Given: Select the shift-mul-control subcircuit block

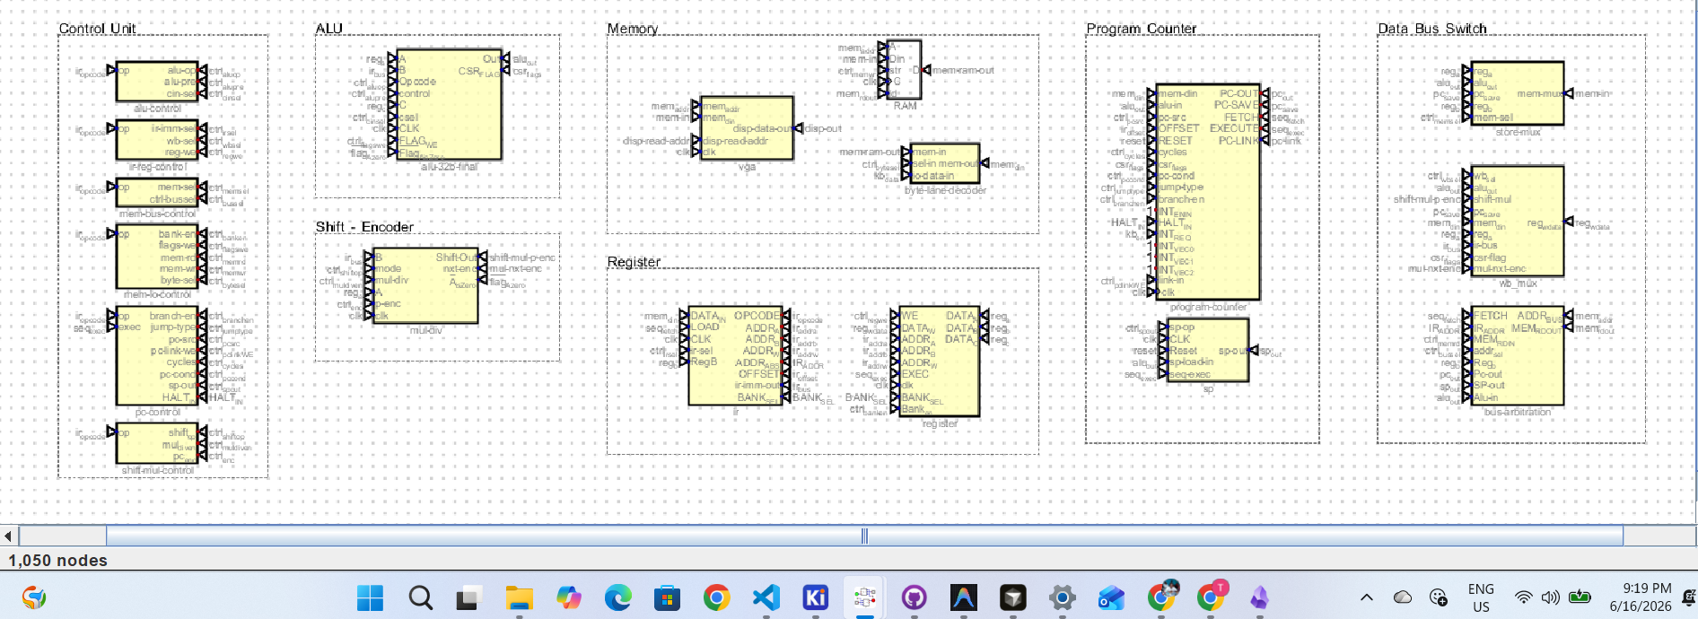Looking at the screenshot, I should (157, 444).
